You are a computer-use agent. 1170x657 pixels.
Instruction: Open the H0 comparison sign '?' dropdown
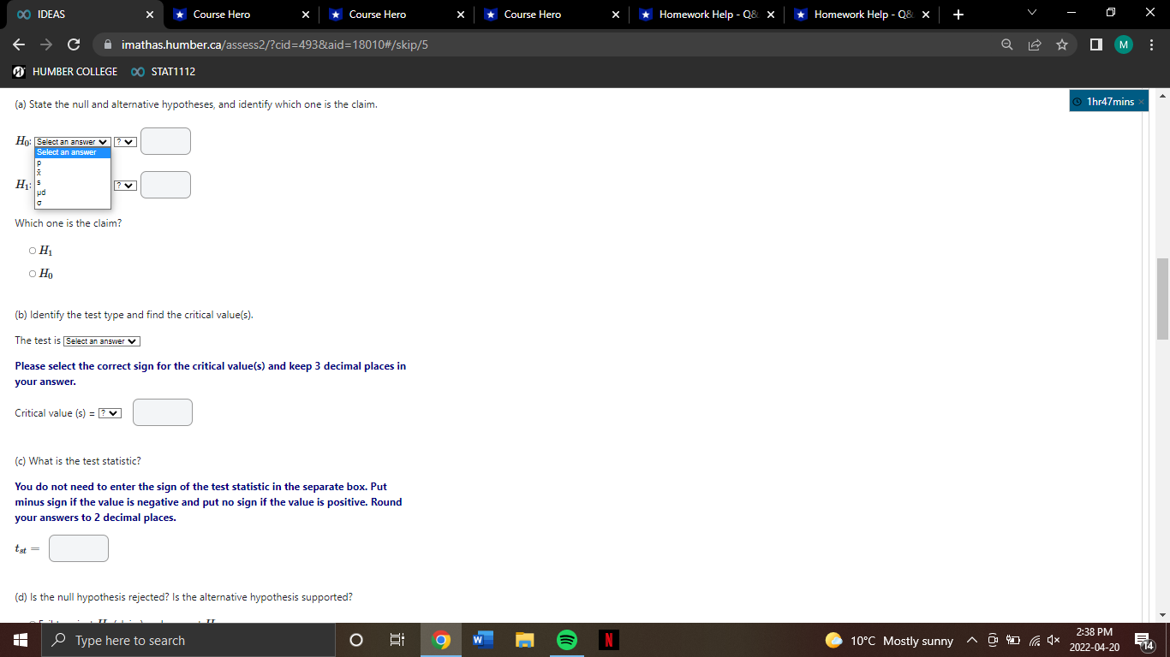(x=126, y=142)
